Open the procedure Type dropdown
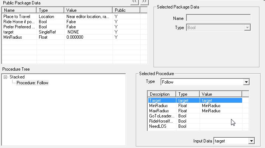Screen dimensions: 265x148 tap(246, 82)
